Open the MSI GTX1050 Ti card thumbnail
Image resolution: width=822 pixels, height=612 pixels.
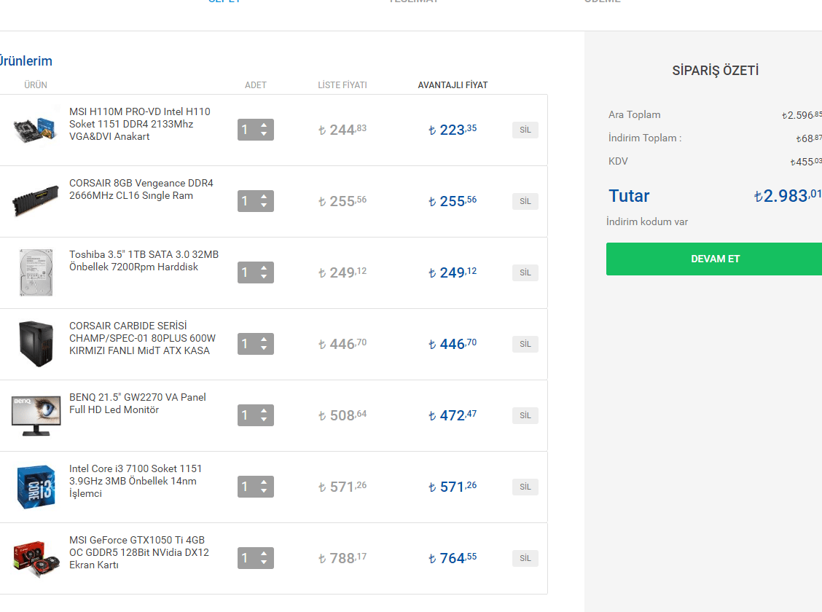[36, 558]
